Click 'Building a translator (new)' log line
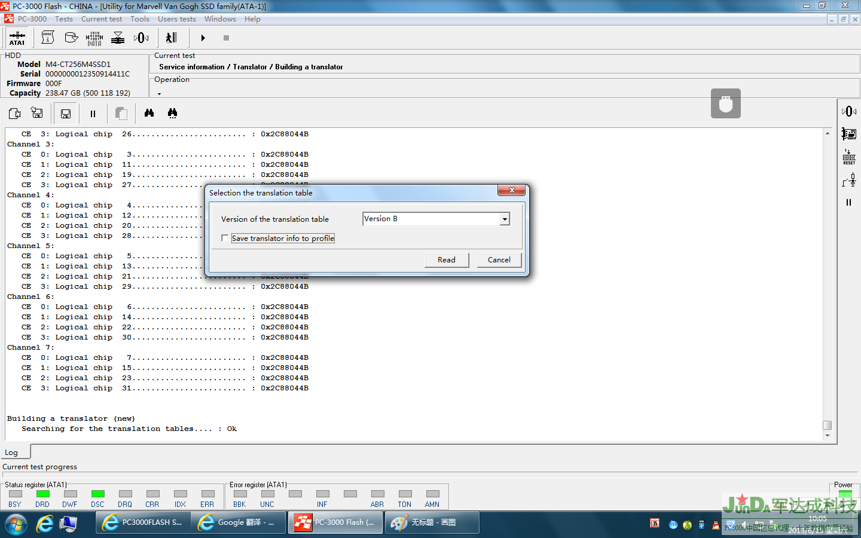 click(x=71, y=418)
